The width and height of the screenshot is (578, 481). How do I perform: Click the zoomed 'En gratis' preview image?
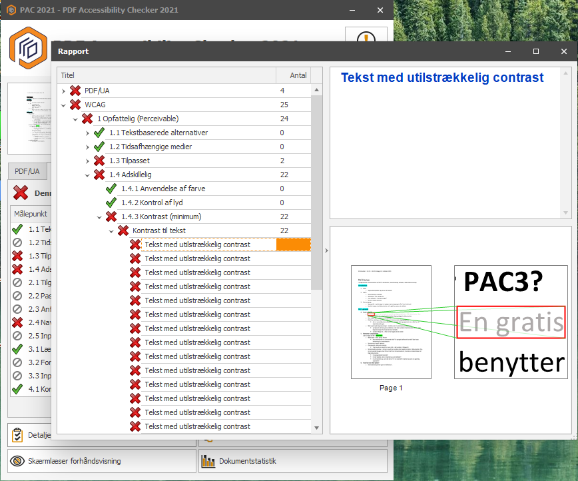tap(511, 322)
